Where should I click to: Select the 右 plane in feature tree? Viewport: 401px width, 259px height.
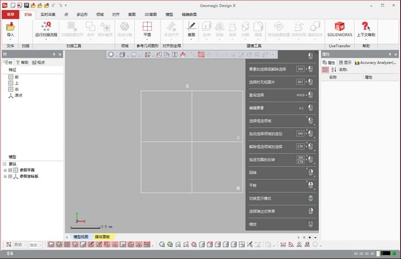(x=13, y=89)
